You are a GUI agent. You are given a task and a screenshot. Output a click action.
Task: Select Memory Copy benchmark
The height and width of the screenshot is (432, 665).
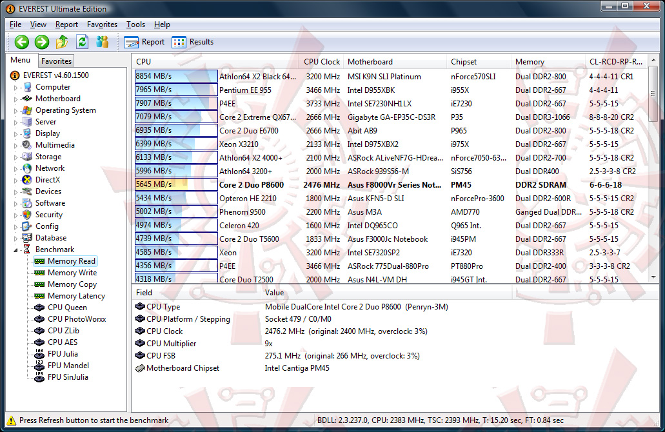[72, 284]
